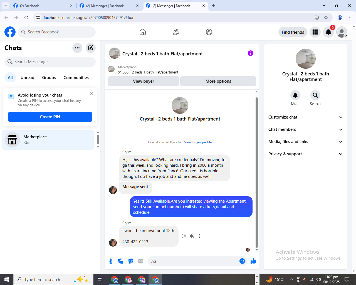Reload the page in browser toolbar
This screenshot has width=356, height=285.
26,18
